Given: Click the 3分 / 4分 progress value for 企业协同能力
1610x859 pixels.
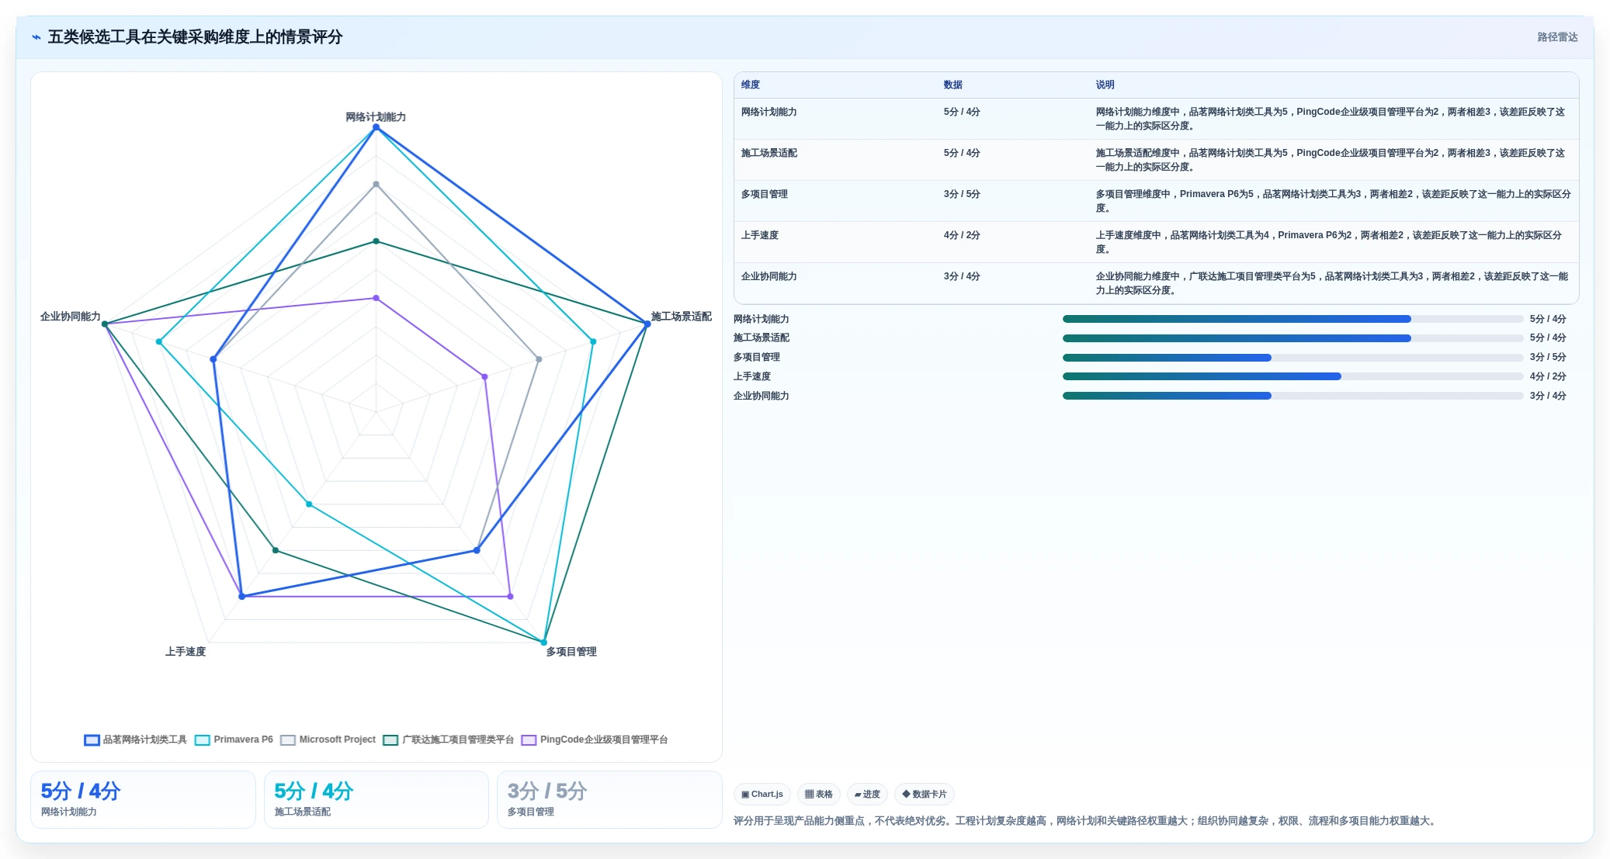Looking at the screenshot, I should coord(1548,396).
